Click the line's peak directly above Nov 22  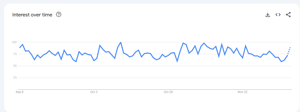click(246, 46)
